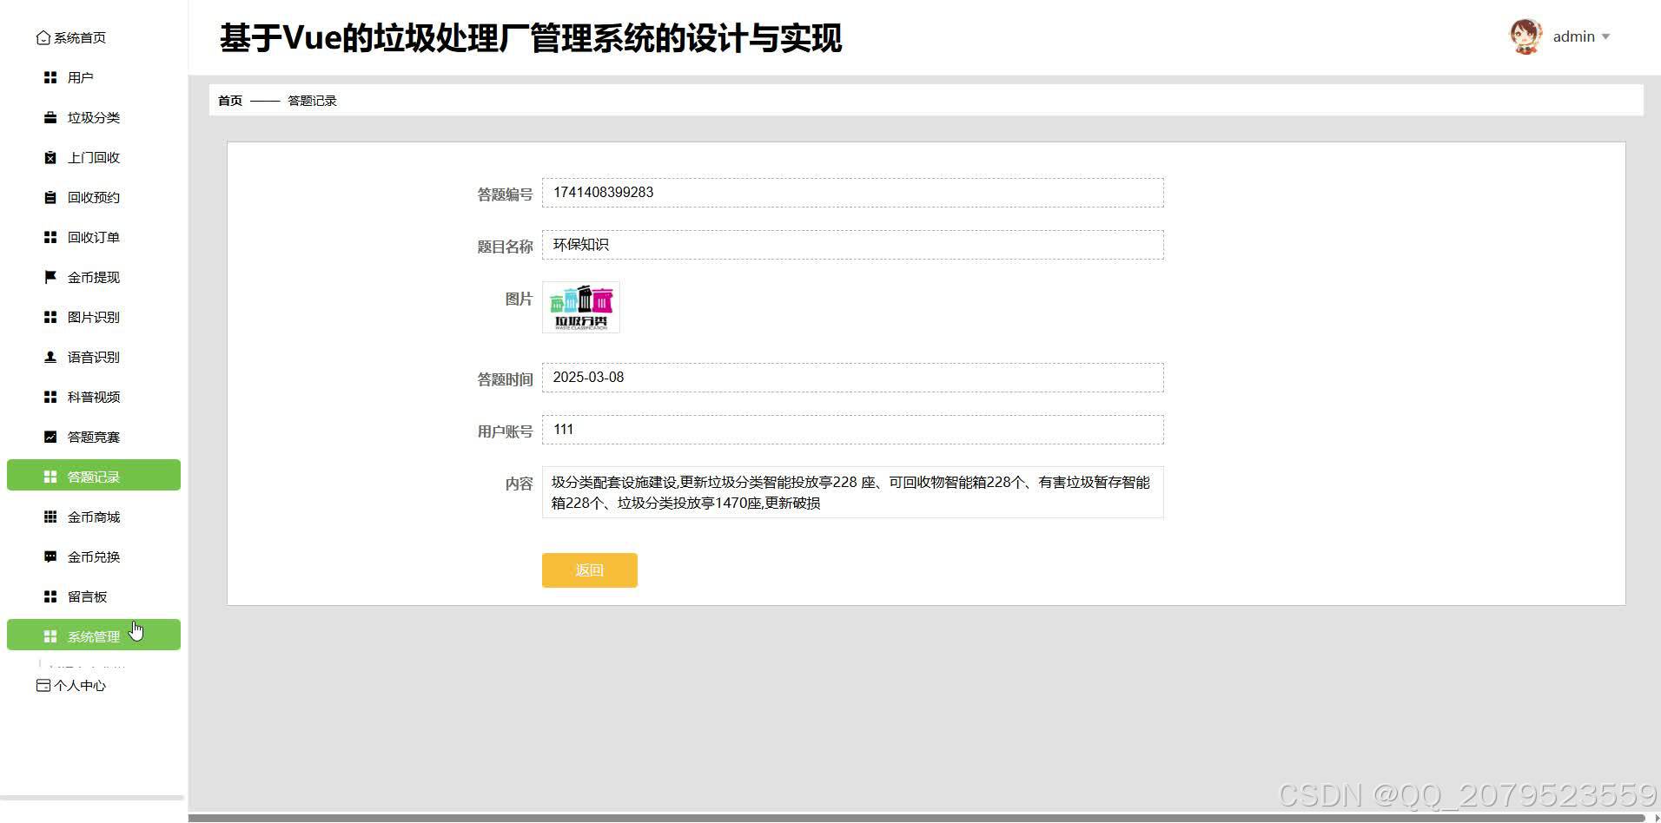The image size is (1661, 823).
Task: Click the 留言板 message board icon
Action: pyautogui.click(x=50, y=596)
